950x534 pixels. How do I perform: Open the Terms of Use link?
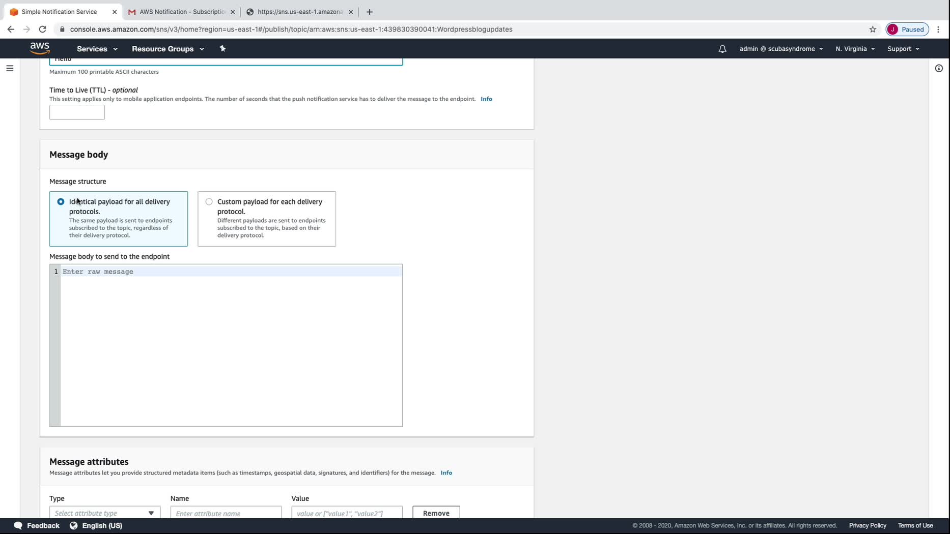(x=915, y=525)
